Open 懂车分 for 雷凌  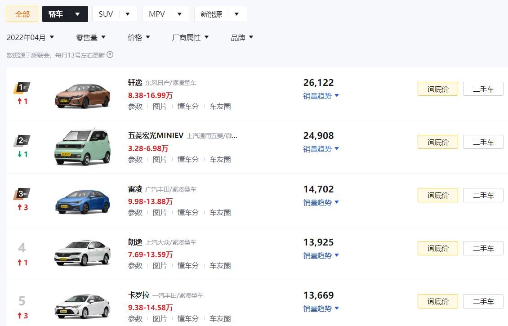coord(188,213)
